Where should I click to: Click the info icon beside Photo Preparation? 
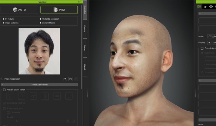coord(2,79)
